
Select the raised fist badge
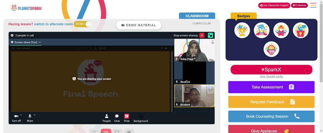262,30
